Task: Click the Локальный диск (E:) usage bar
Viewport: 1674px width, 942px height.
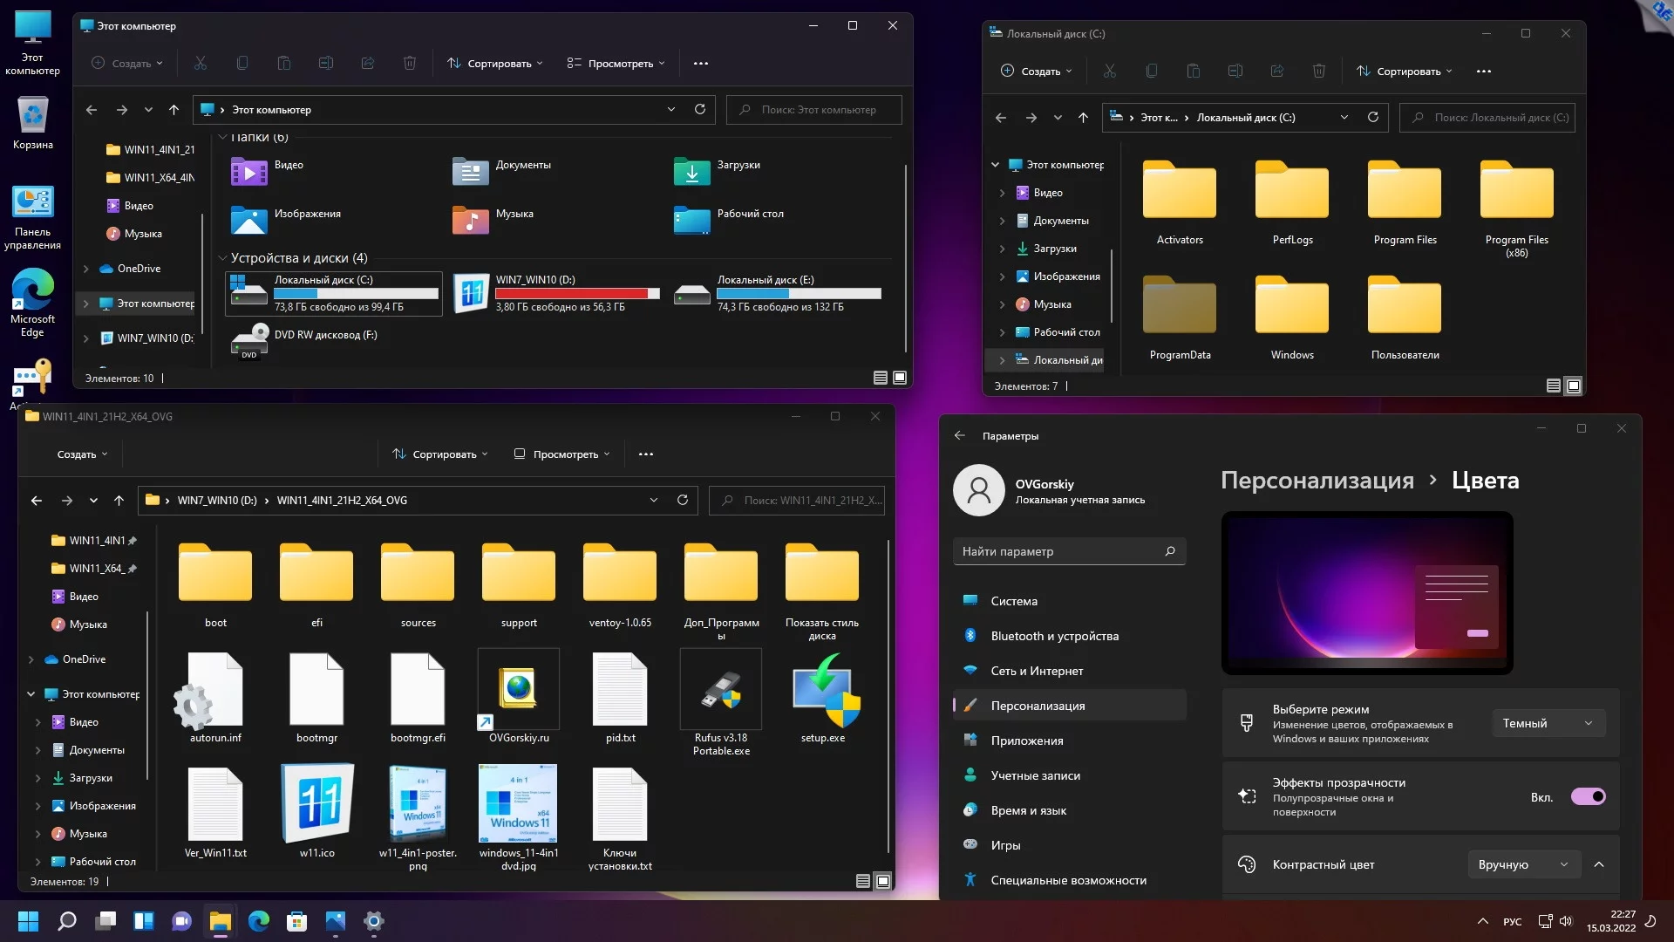Action: [799, 294]
